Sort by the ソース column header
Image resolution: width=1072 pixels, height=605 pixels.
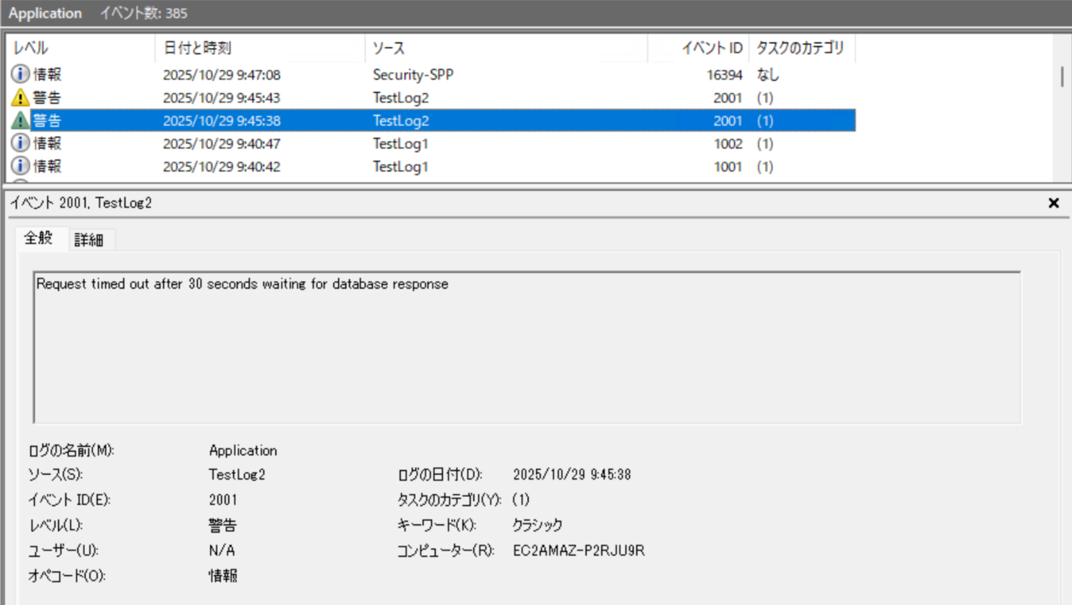[505, 48]
